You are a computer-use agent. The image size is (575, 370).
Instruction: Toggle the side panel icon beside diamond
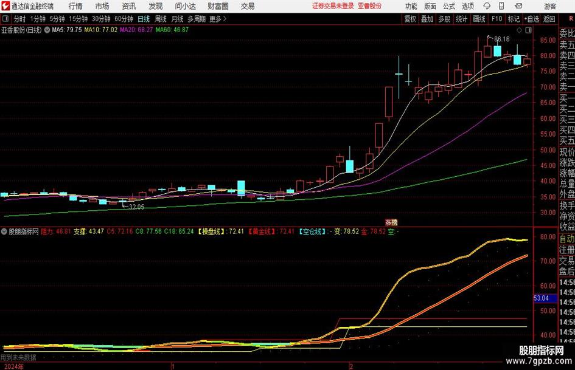point(528,30)
